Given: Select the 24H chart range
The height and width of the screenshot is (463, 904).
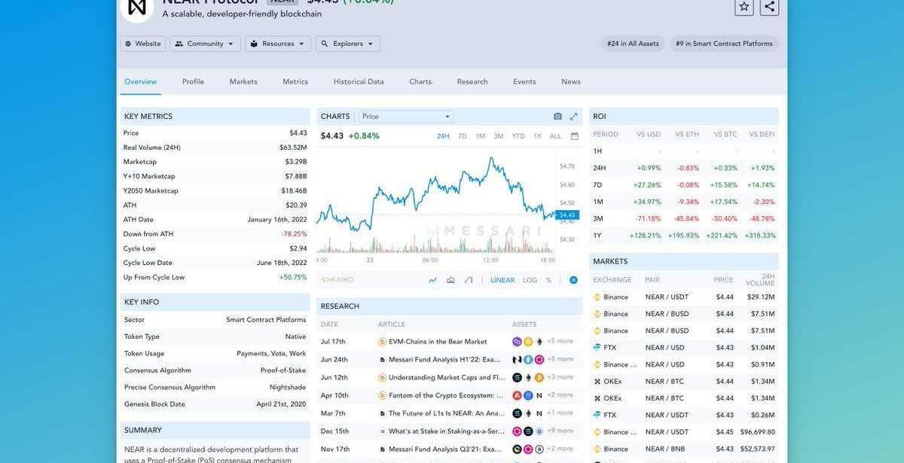Looking at the screenshot, I should click(443, 136).
